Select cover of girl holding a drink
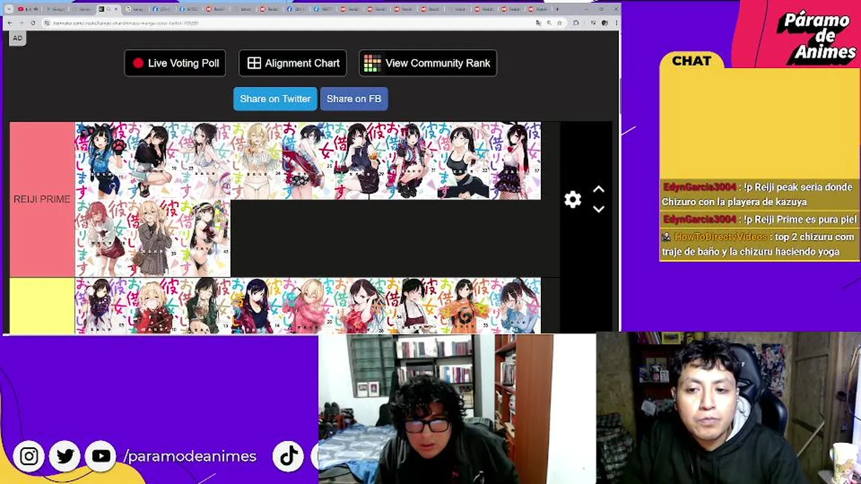The width and height of the screenshot is (861, 484). pos(359,161)
